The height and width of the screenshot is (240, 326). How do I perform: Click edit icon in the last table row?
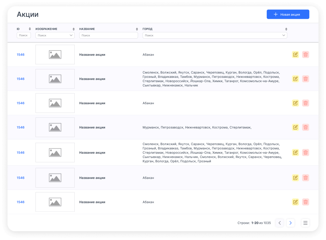point(295,202)
